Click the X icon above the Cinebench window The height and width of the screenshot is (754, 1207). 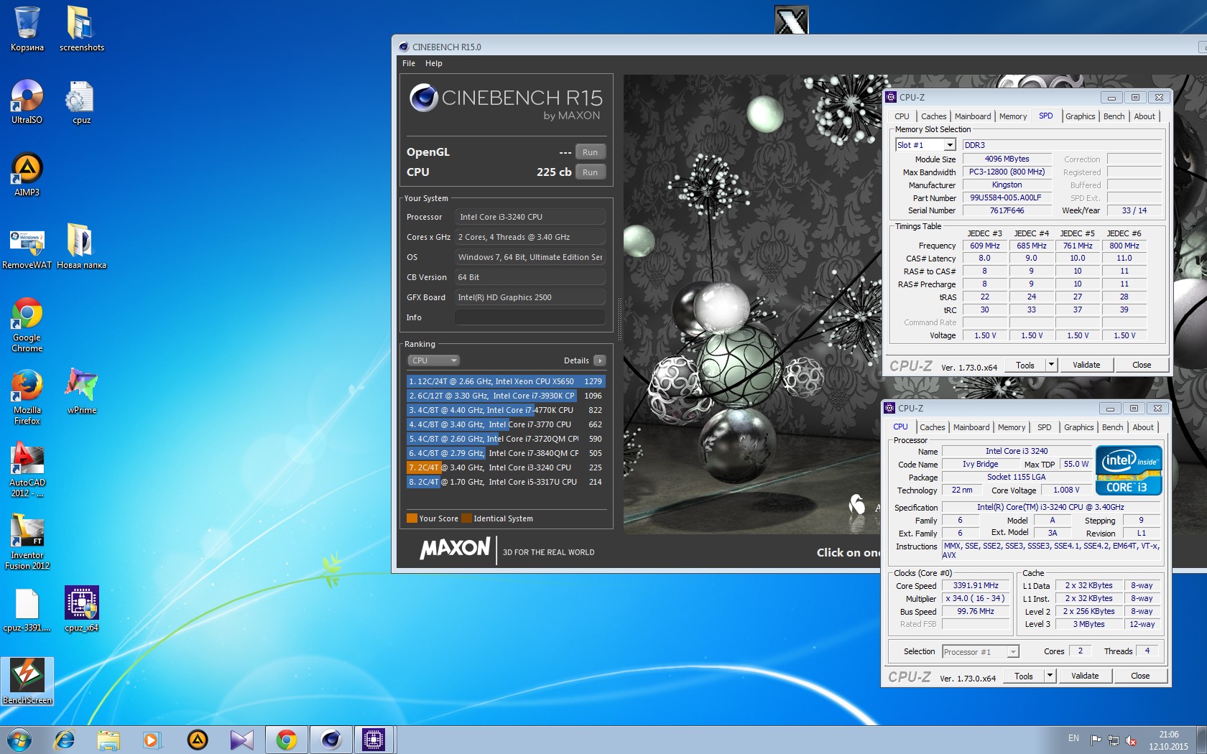point(792,19)
